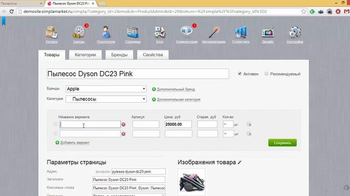Open the Заказы section icon

[79, 32]
